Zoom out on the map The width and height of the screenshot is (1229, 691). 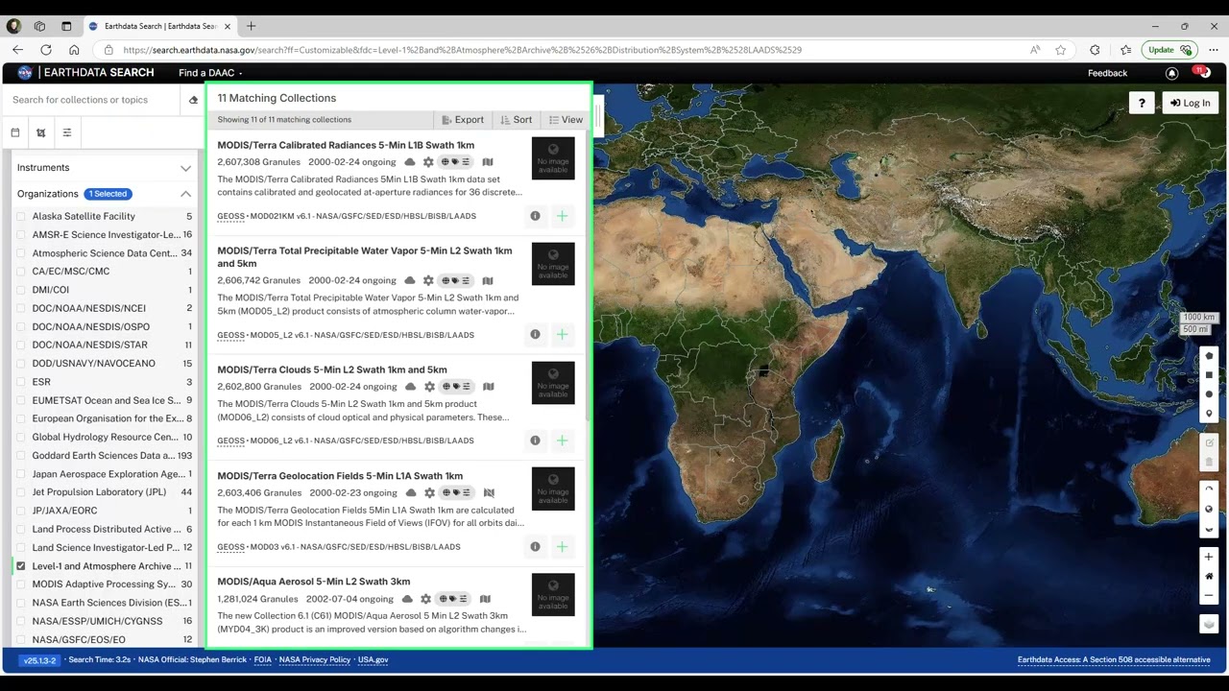1209,595
